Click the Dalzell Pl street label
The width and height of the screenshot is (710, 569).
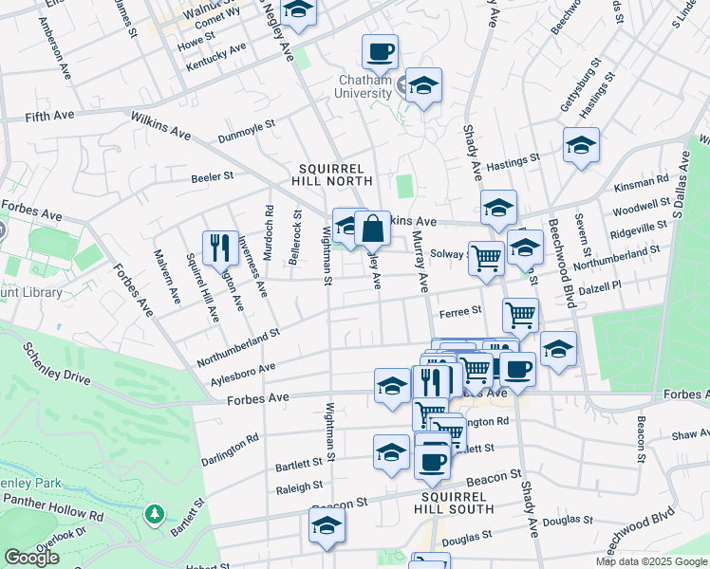(600, 288)
